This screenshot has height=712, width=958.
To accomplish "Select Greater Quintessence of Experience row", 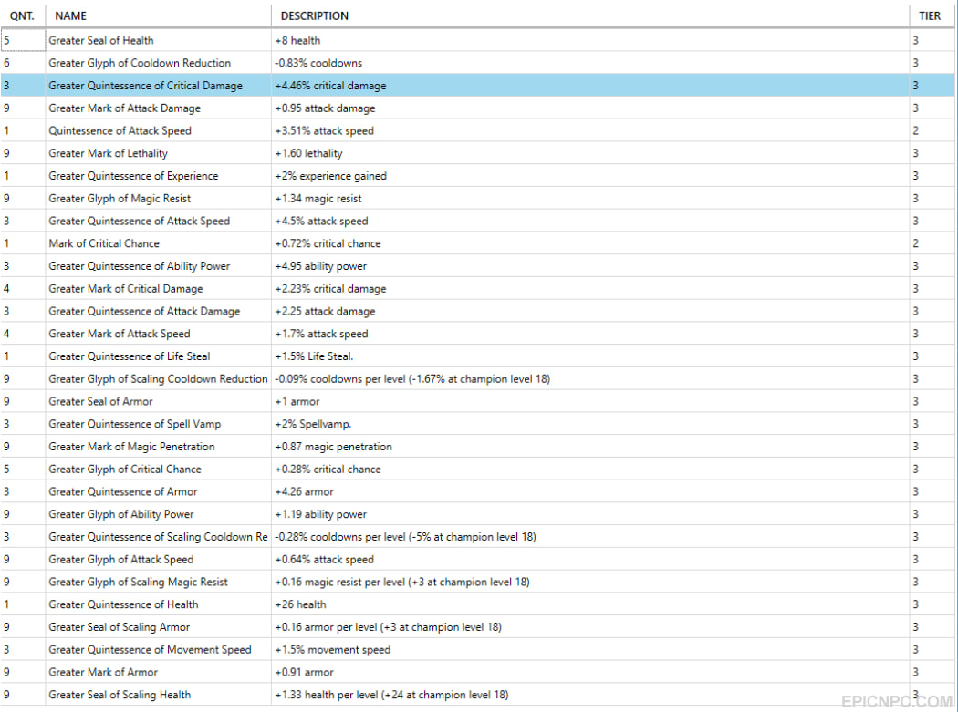I will 477,176.
